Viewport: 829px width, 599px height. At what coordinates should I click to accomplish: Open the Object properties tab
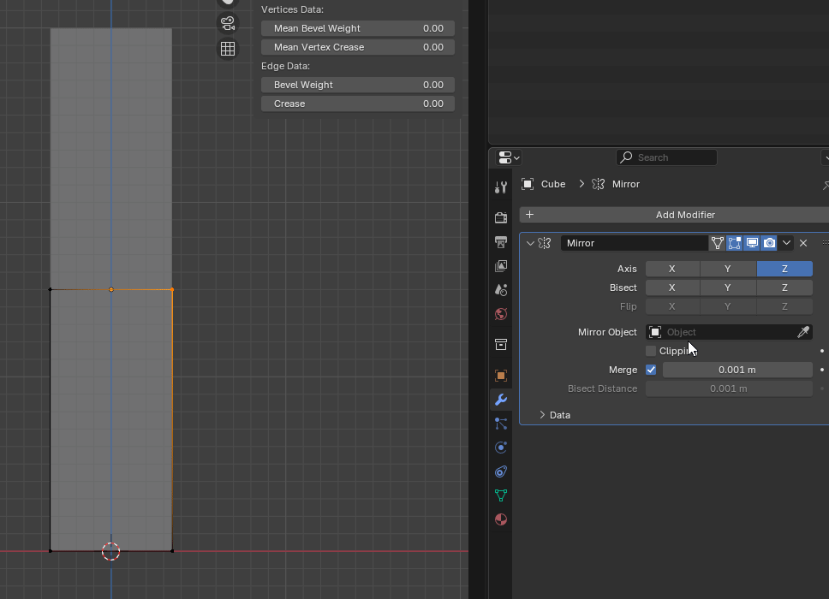tap(501, 376)
